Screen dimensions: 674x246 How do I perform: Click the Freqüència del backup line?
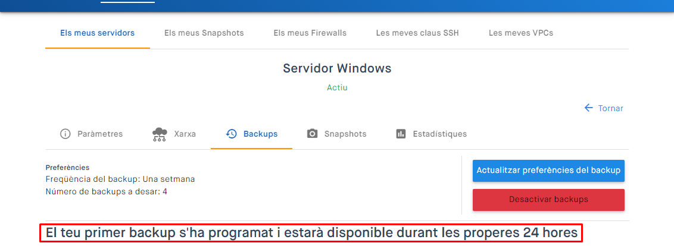coord(120,179)
